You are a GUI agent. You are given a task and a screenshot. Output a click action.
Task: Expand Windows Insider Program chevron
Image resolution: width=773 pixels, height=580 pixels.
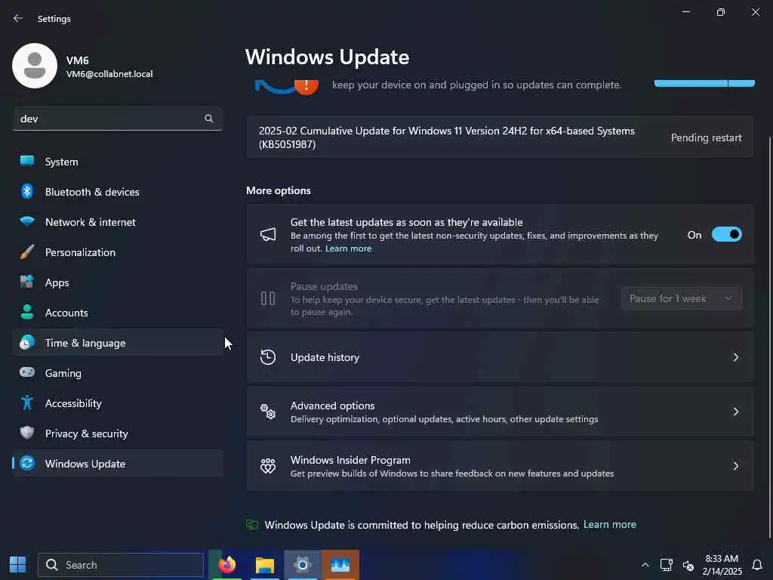(x=735, y=465)
